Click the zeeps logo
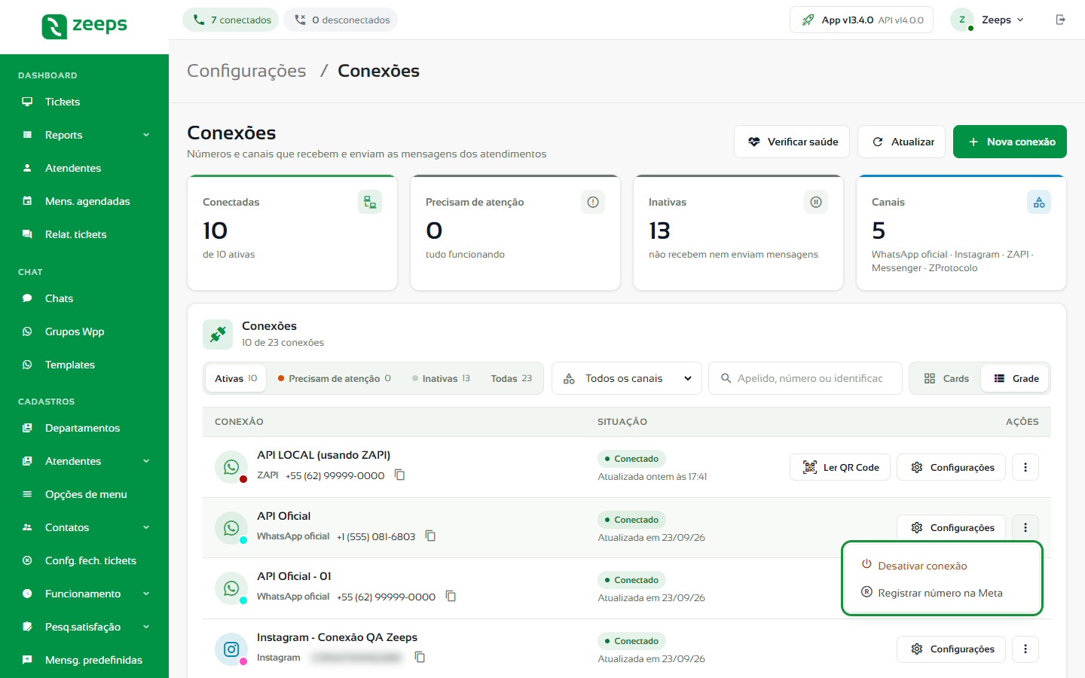 (x=84, y=26)
